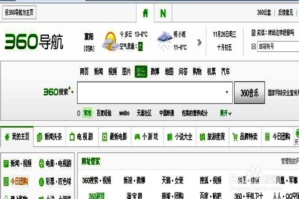
Task: Select the 音乐 search tab
Action: pos(141,72)
